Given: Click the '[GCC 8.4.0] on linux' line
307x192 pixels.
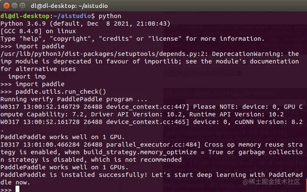Looking at the screenshot, I should pos(38,31).
